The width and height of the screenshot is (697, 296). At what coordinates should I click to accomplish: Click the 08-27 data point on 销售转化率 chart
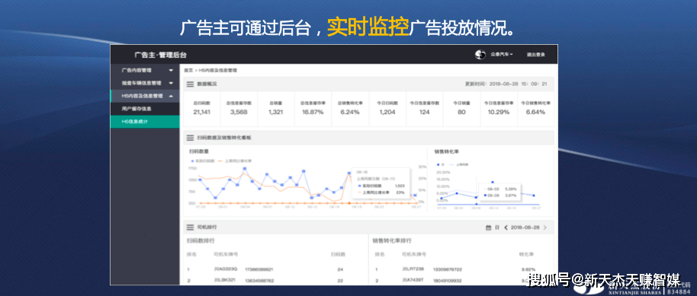click(533, 196)
